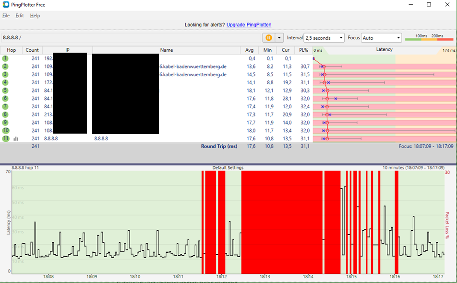This screenshot has width=457, height=283.
Task: Open the dropdown arrow beside pause button
Action: pos(279,38)
